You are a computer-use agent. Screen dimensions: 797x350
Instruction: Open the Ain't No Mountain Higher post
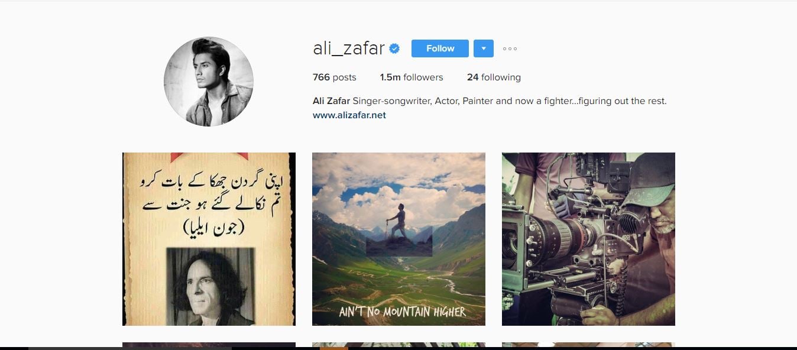pos(398,239)
